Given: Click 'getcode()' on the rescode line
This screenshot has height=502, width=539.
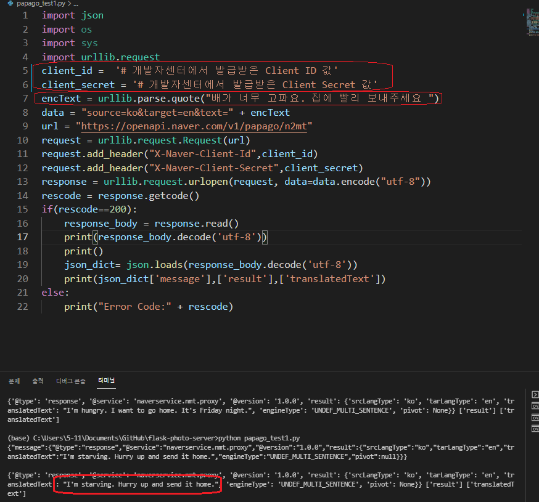Looking at the screenshot, I should click(x=174, y=196).
